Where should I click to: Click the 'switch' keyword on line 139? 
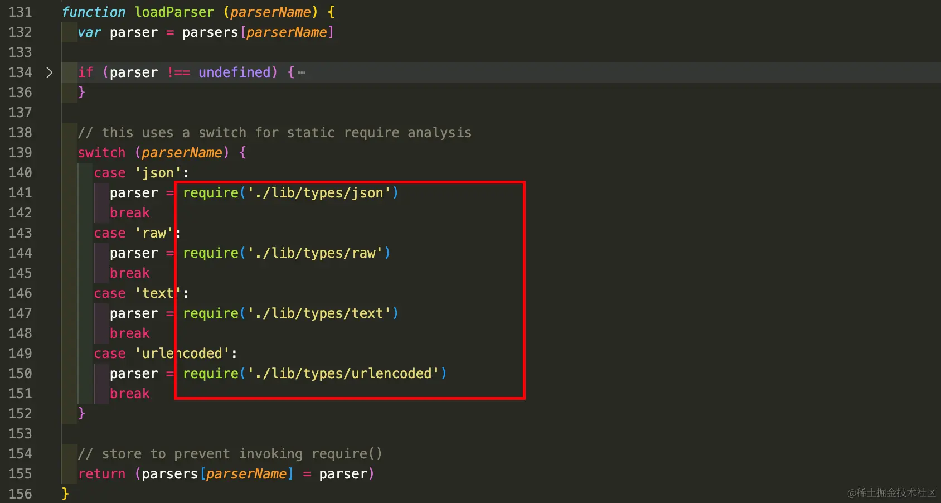[x=102, y=153]
